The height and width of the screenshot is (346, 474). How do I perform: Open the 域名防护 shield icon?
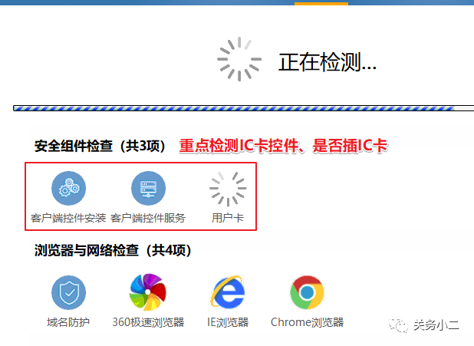[68, 292]
